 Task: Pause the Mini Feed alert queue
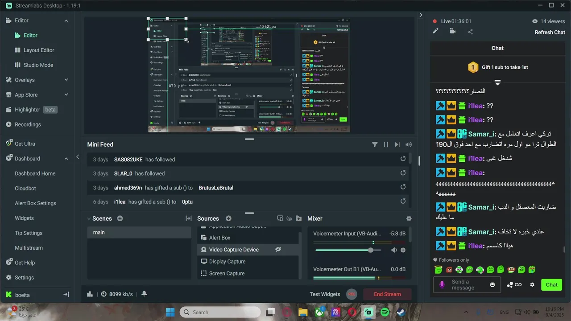[x=386, y=144]
